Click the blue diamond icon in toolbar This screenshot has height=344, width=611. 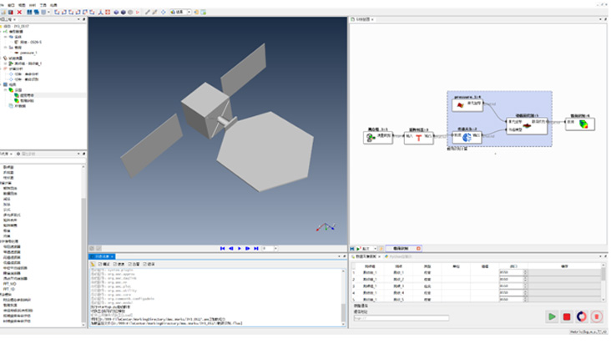tap(164, 13)
